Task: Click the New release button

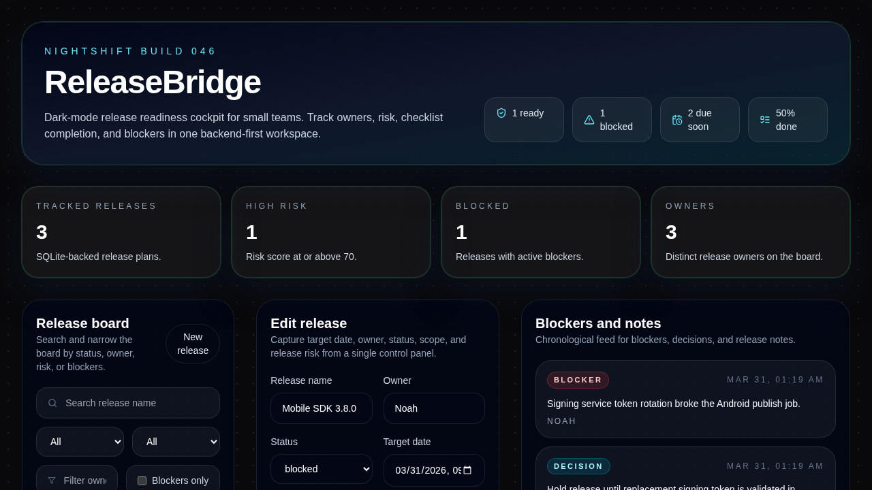Action: click(193, 344)
